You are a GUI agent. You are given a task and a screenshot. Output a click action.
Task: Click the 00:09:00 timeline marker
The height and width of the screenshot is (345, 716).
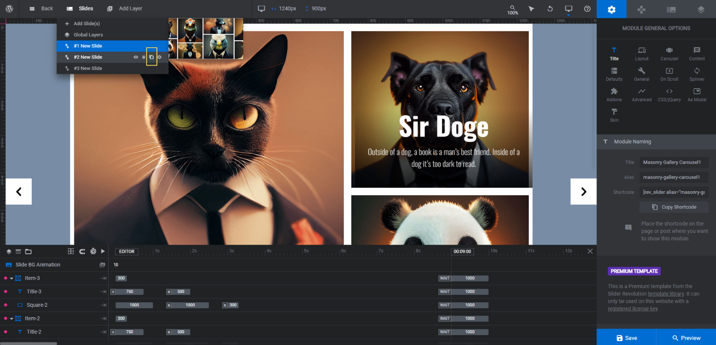[x=462, y=252]
